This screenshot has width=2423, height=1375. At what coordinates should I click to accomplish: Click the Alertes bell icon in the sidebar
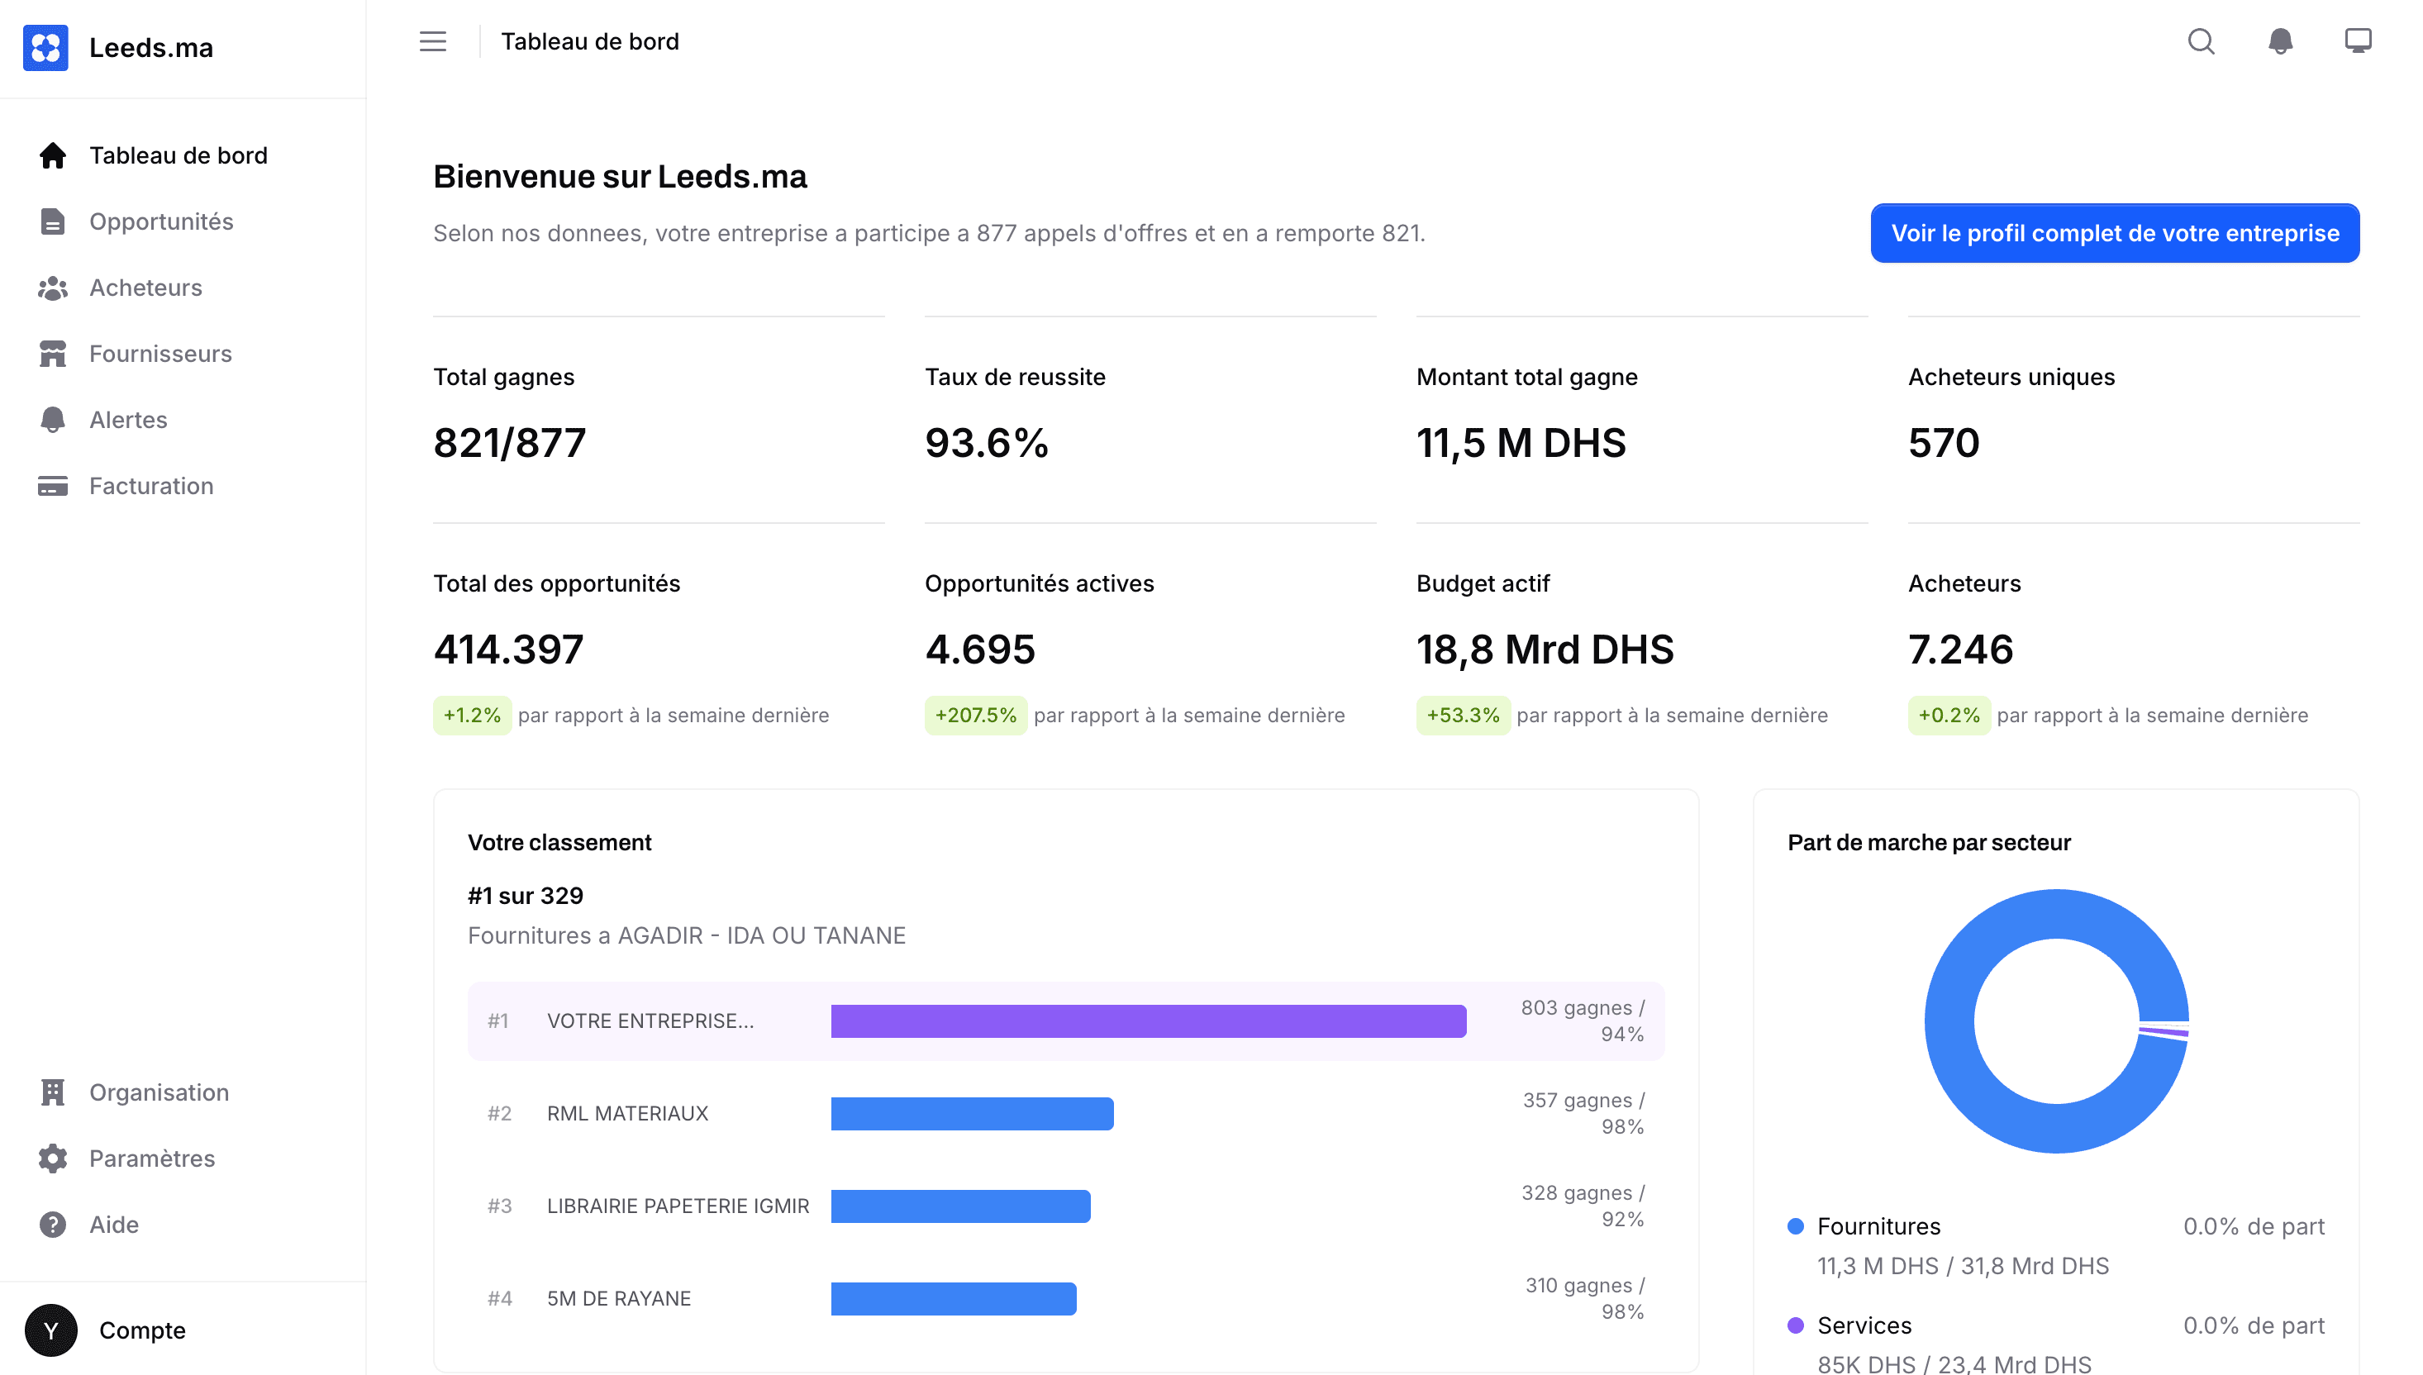(53, 419)
